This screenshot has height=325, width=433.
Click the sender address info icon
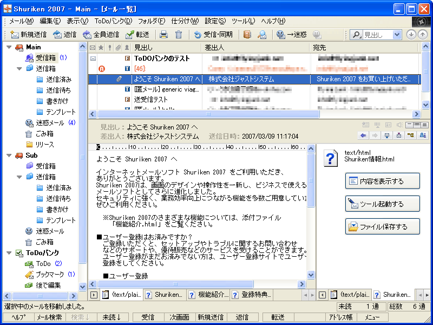tap(423, 135)
